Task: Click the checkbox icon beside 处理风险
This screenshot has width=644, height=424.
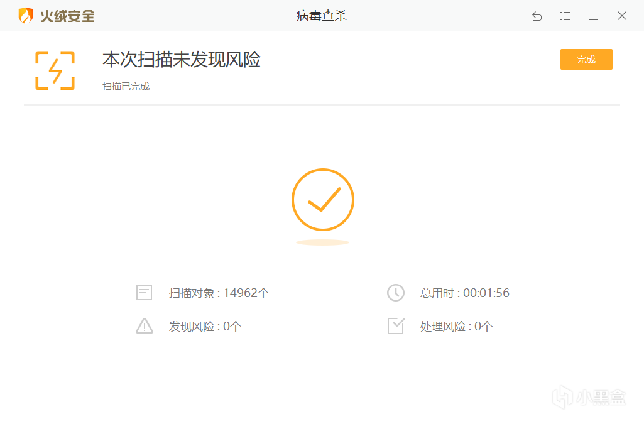Action: 396,326
